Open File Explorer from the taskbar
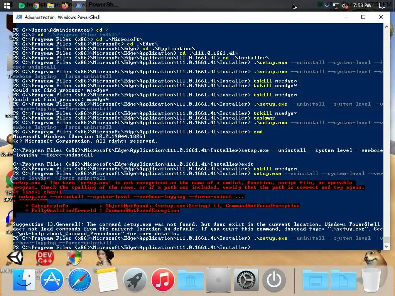 [51, 5]
